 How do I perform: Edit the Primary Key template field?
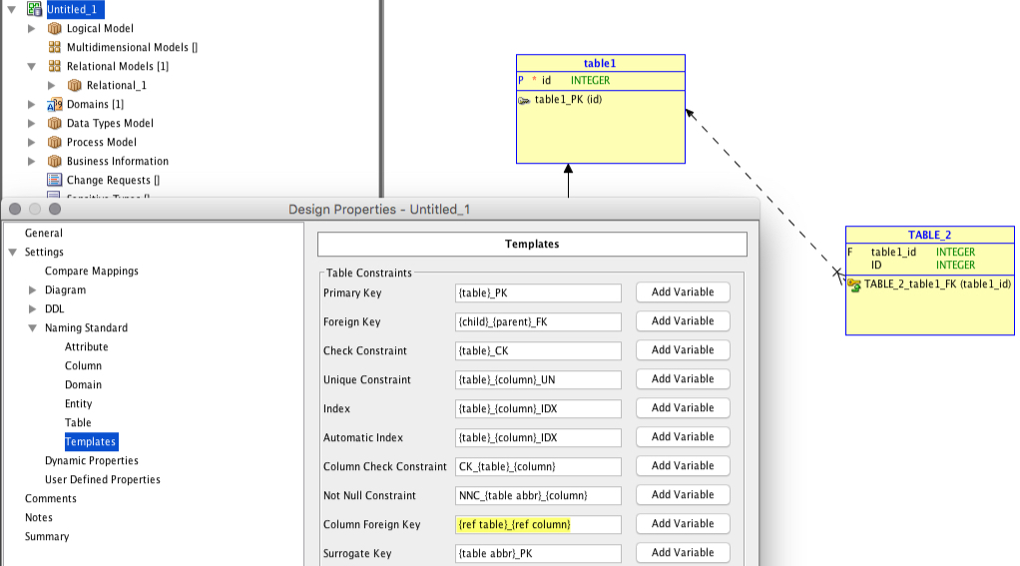538,293
